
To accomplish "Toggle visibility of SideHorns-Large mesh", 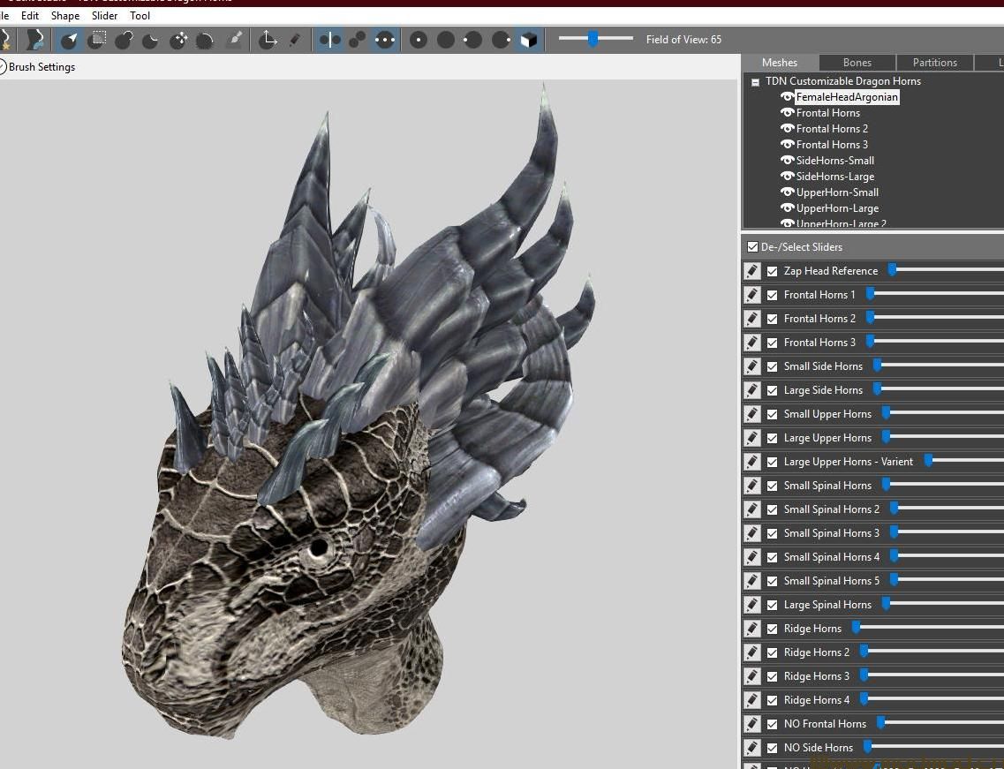I will 788,176.
